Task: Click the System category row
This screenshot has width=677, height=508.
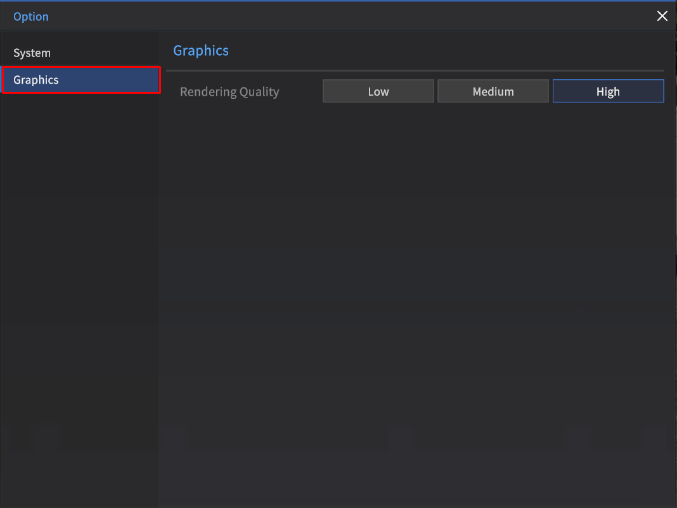Action: (79, 53)
